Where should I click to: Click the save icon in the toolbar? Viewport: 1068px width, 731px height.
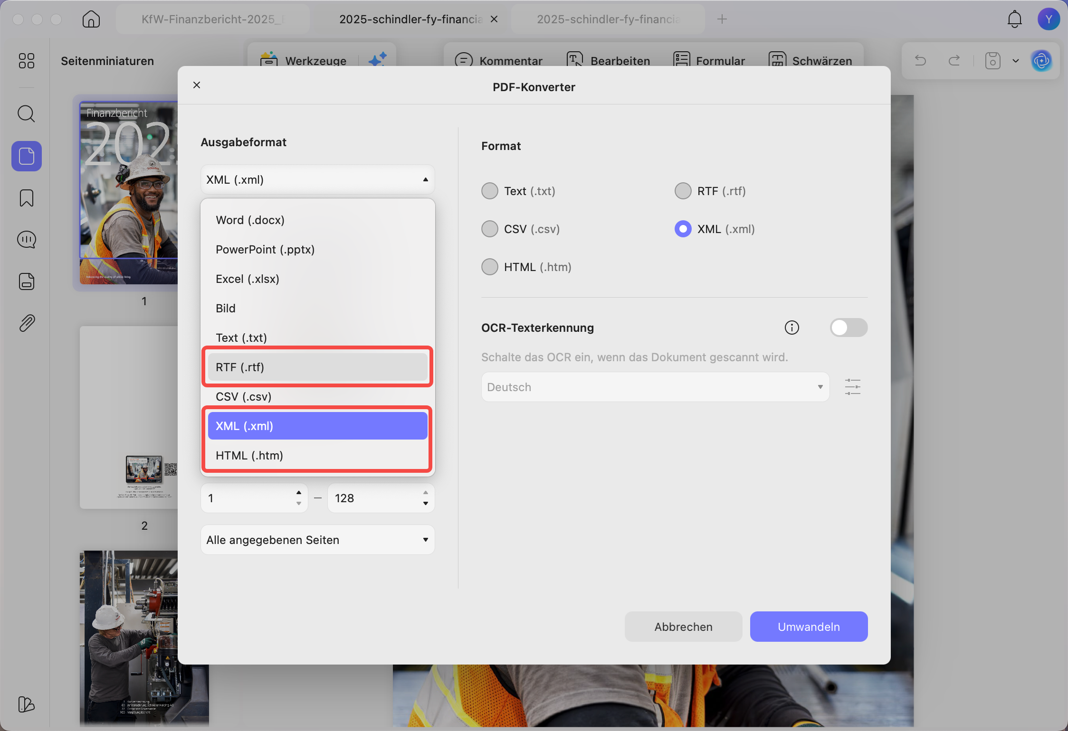[992, 61]
